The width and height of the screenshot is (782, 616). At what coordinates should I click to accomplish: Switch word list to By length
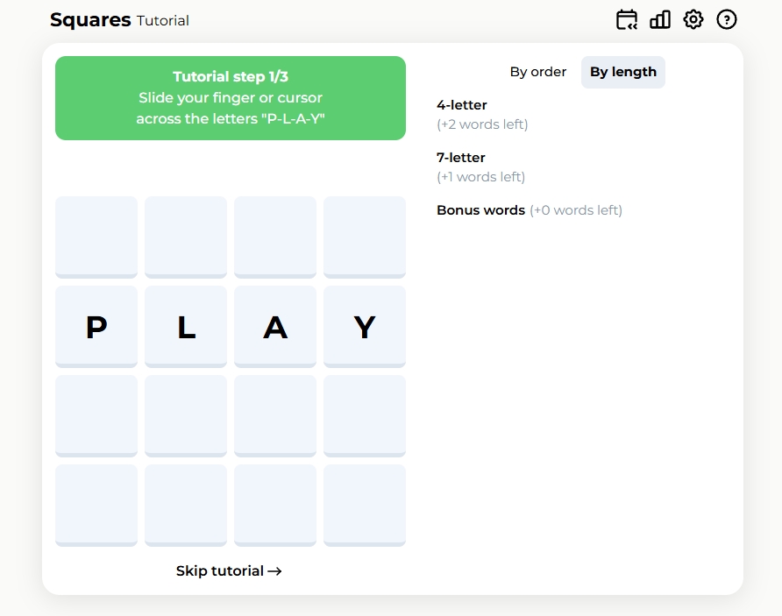coord(623,72)
